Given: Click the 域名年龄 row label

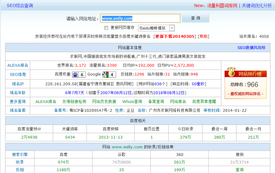Looking at the screenshot, I should pos(18,92).
